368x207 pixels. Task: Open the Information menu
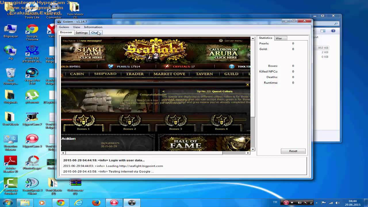click(x=93, y=27)
